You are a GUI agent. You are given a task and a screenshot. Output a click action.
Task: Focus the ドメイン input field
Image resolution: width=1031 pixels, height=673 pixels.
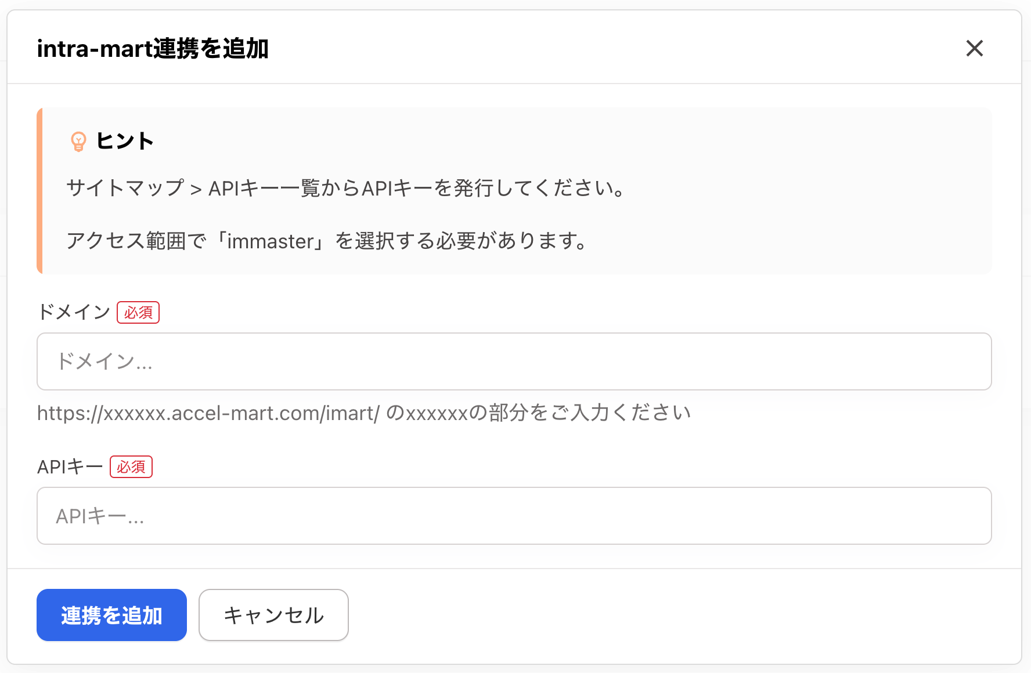tap(514, 361)
